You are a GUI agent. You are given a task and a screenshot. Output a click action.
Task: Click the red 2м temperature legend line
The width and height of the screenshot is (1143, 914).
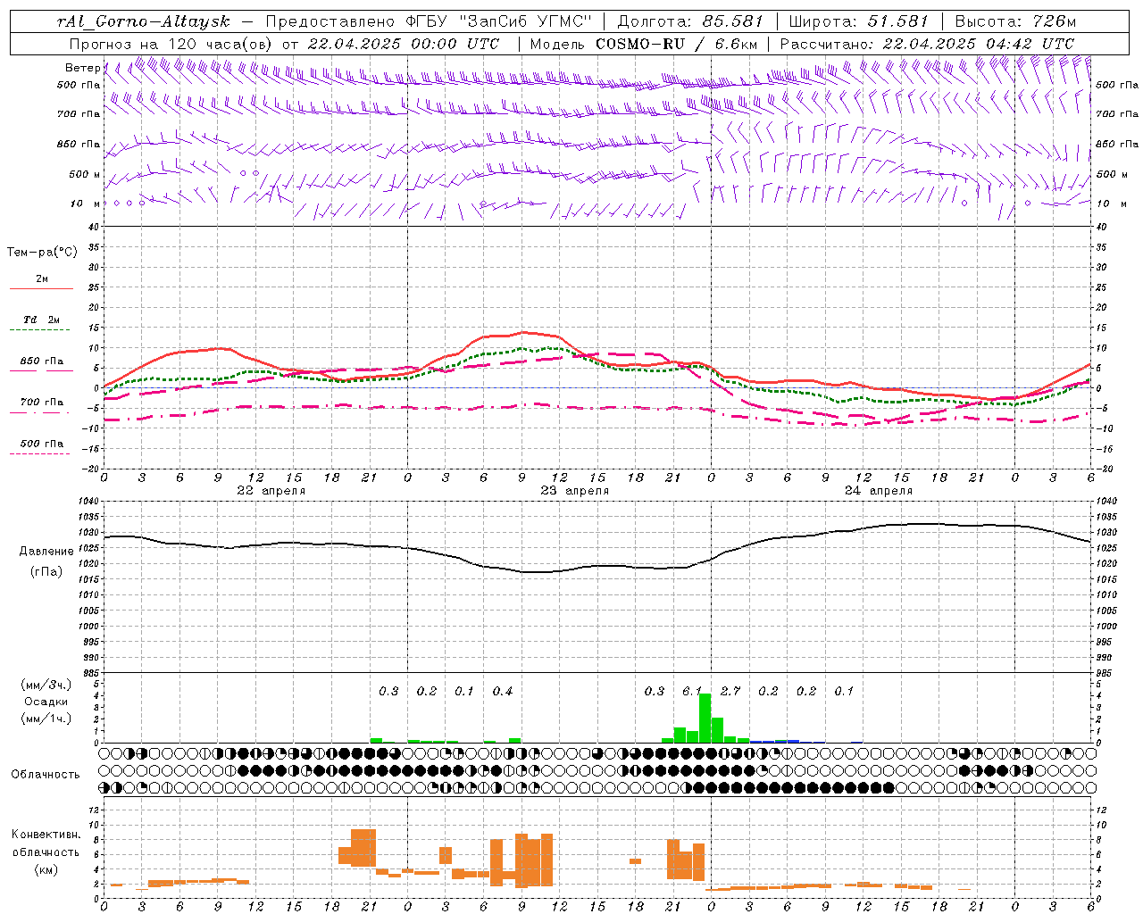pyautogui.click(x=41, y=289)
